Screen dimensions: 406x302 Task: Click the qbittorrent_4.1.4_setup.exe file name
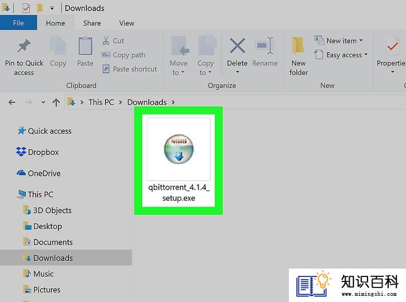pyautogui.click(x=178, y=193)
